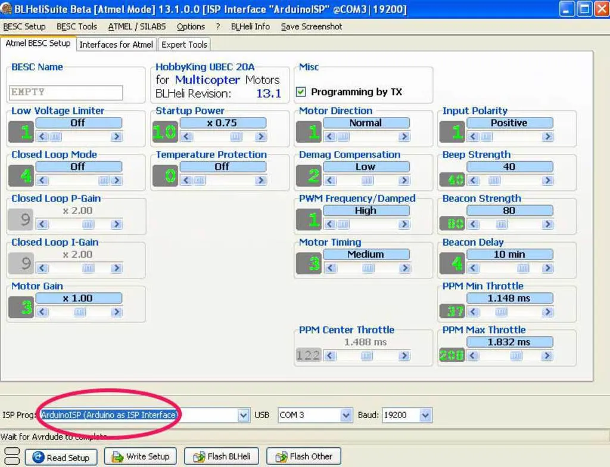Click the right arrow of Beep Strength slider
Screen dimensions: 610x467
pos(547,181)
